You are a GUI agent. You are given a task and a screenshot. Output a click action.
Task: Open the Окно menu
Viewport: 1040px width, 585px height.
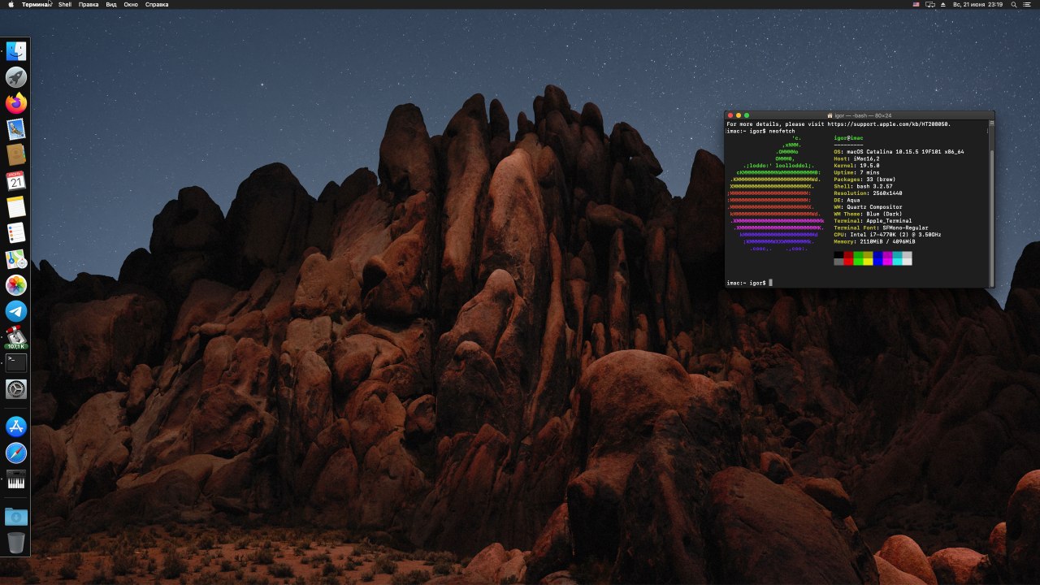tap(131, 4)
